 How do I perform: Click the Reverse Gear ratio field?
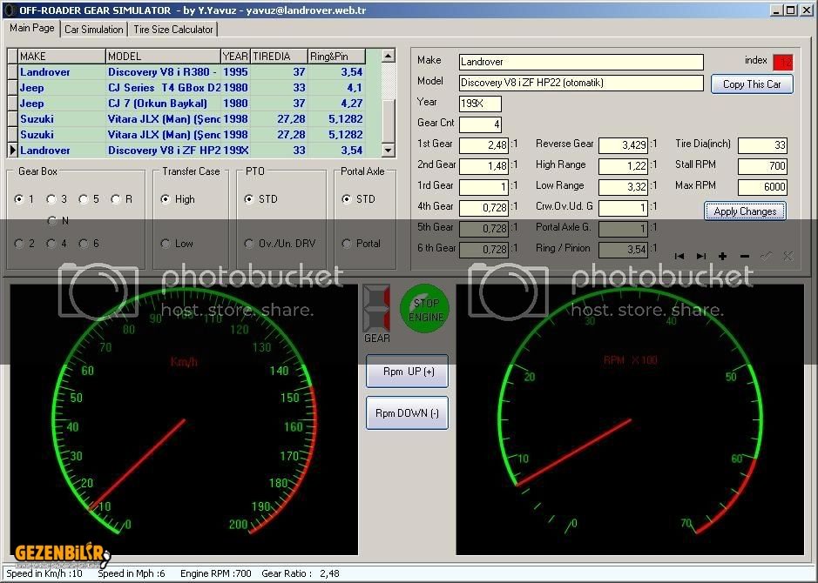click(623, 145)
